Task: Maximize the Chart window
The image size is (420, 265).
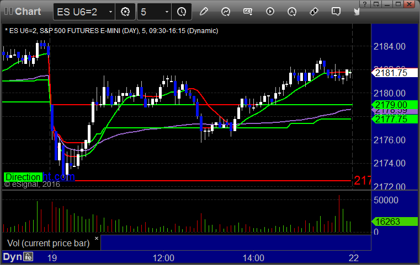Action: point(398,4)
